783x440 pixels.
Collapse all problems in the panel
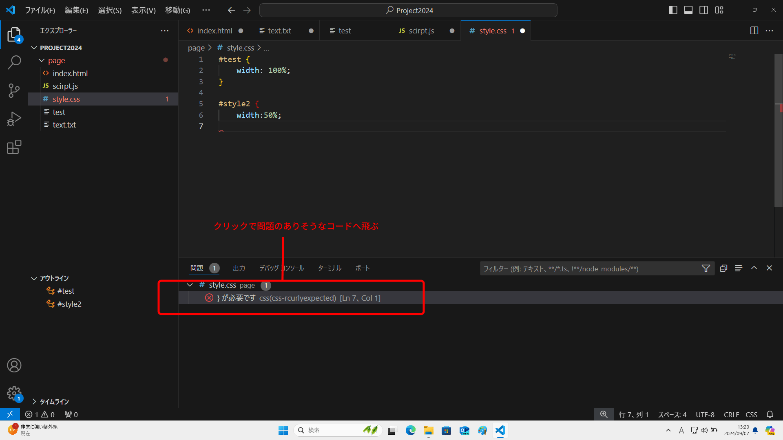[723, 268]
